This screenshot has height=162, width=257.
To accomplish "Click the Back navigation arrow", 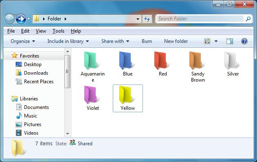I will 9,19.
